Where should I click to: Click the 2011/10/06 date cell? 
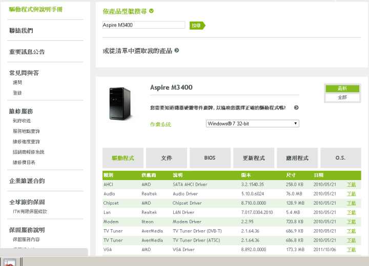pyautogui.click(x=325, y=250)
